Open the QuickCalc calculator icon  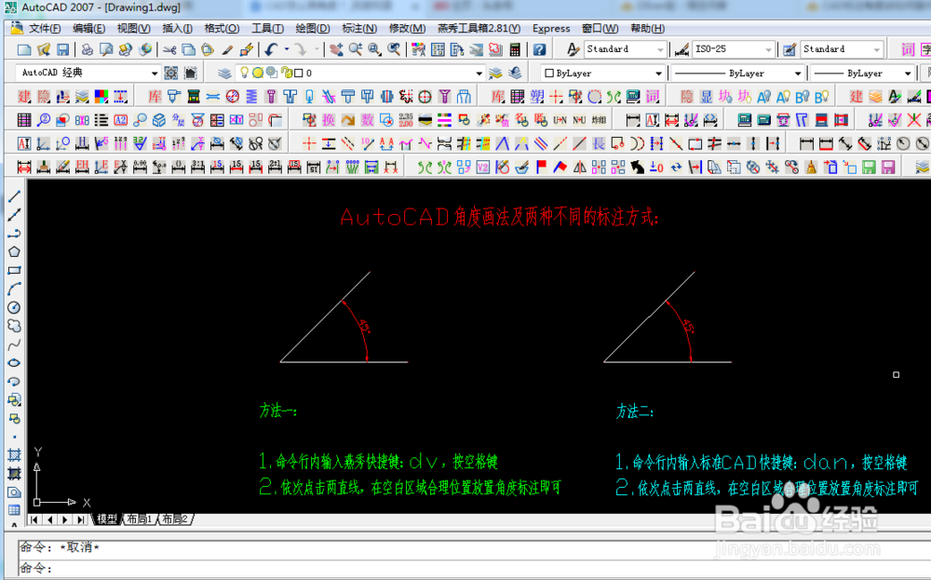(515, 50)
